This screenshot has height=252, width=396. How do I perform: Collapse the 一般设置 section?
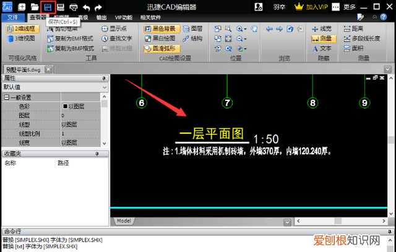[7, 97]
